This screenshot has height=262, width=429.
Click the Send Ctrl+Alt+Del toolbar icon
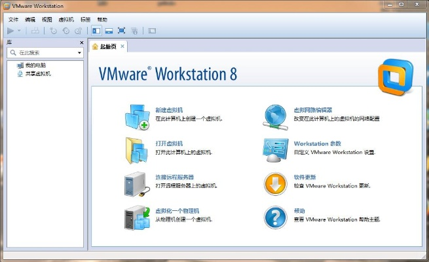pyautogui.click(x=35, y=31)
